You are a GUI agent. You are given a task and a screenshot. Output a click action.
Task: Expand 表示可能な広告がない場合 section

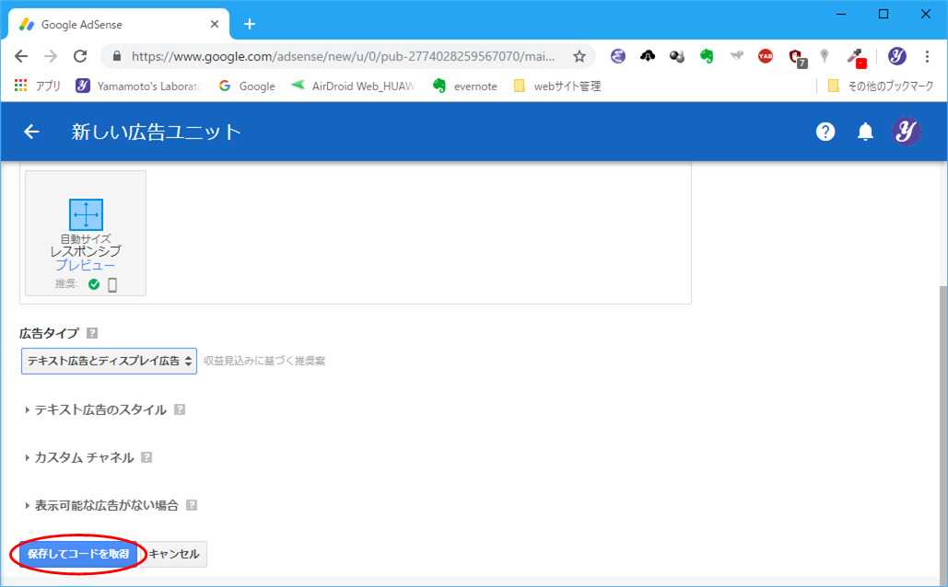click(101, 505)
